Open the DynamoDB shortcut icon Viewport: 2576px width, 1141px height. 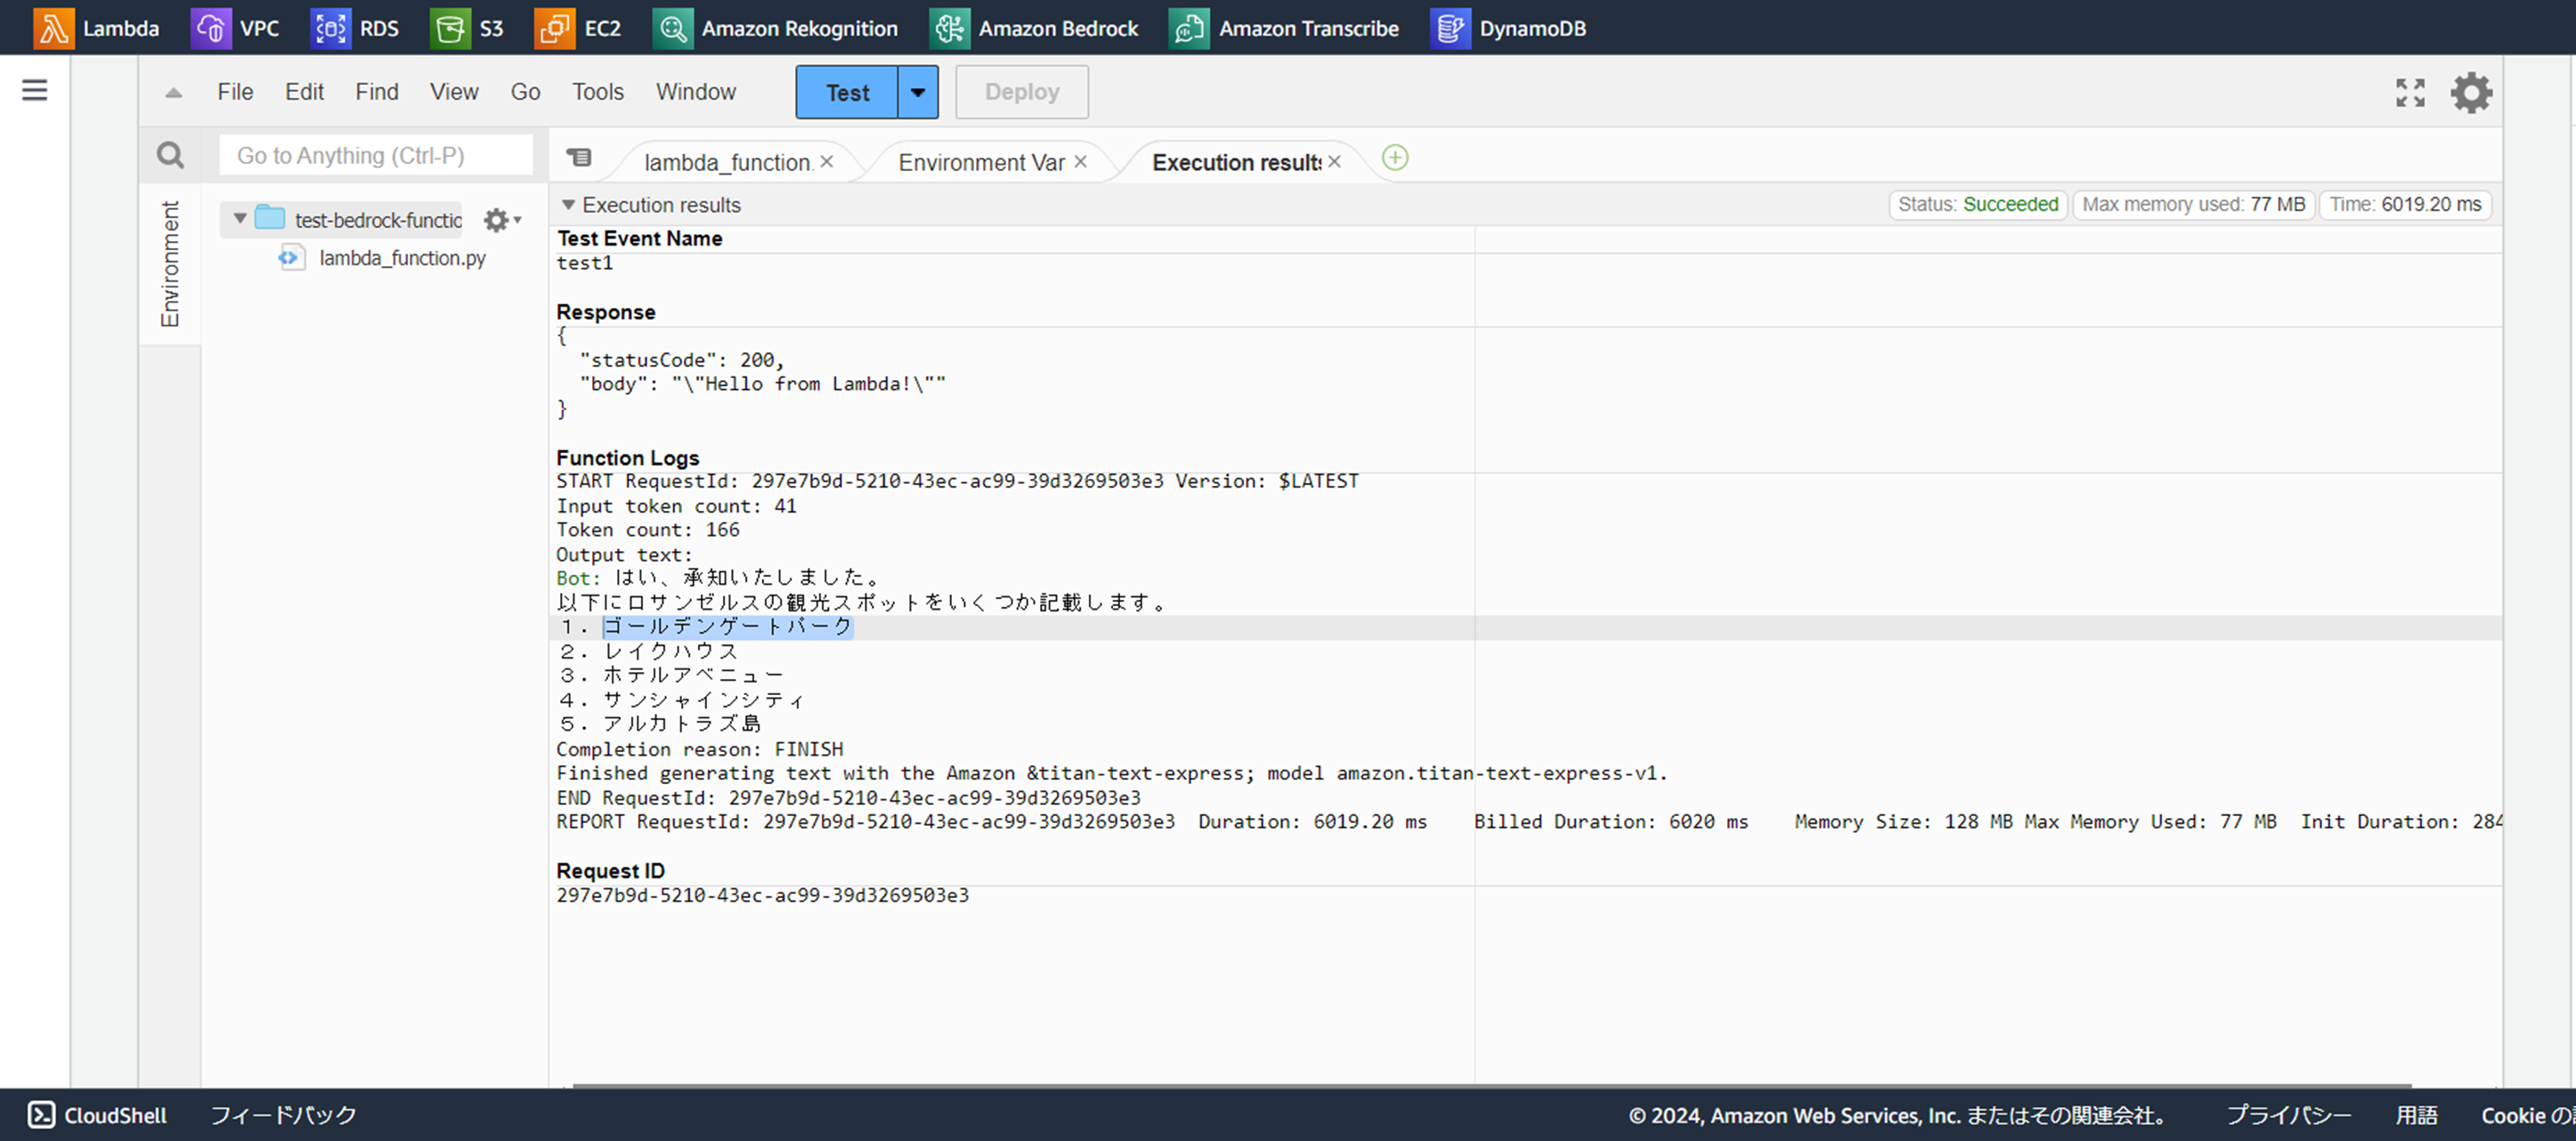click(1450, 28)
